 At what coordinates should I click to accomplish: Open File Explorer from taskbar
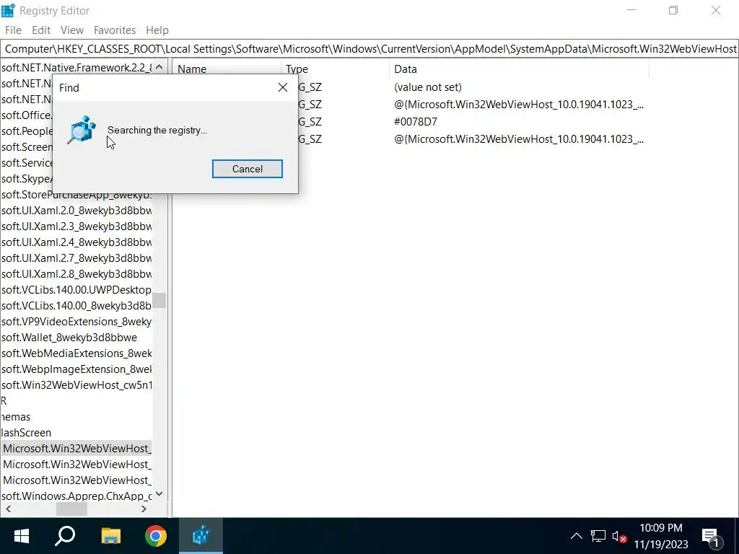pos(110,536)
